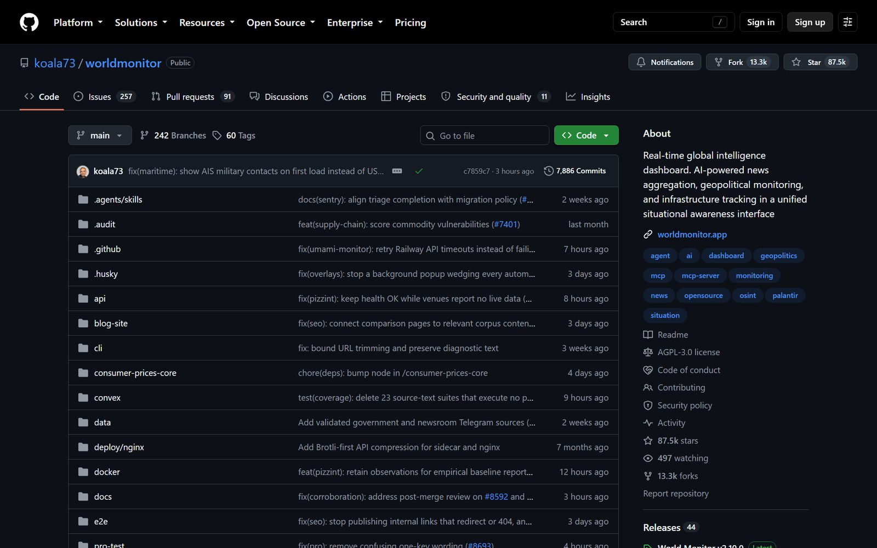Click the eye icon beside 497 watching
The height and width of the screenshot is (548, 877).
(x=648, y=458)
